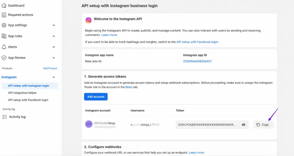Follow Learn more link under Configure webhooks
Screen dimensions: 294x156
tap(196, 153)
